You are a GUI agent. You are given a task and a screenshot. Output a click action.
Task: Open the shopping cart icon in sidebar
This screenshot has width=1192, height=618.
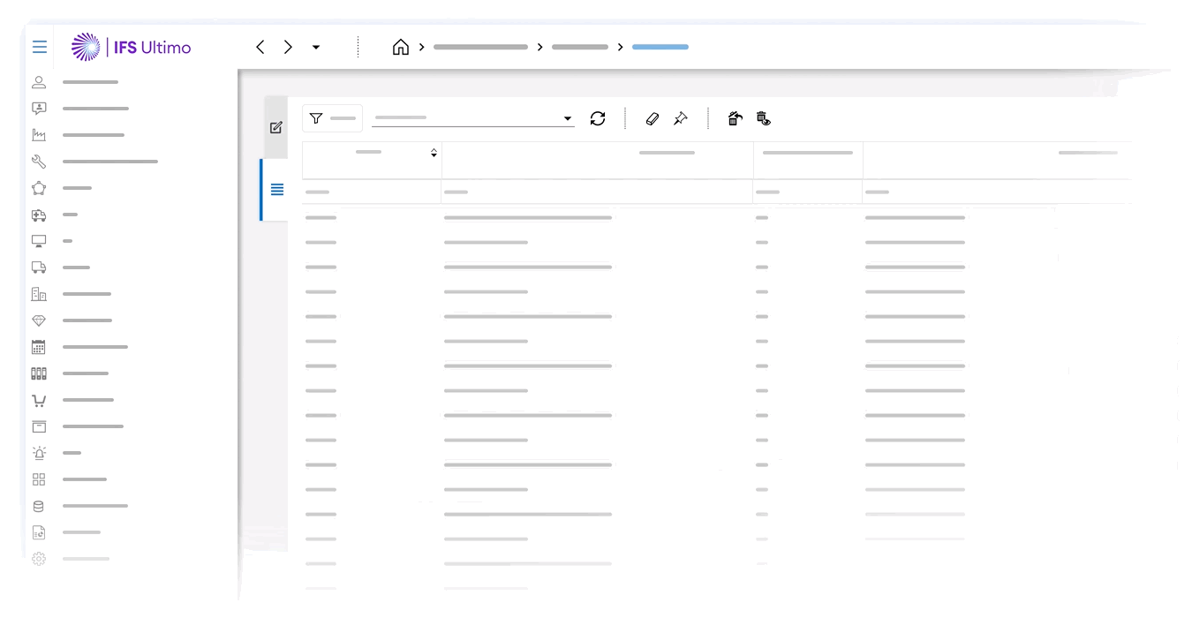point(39,400)
